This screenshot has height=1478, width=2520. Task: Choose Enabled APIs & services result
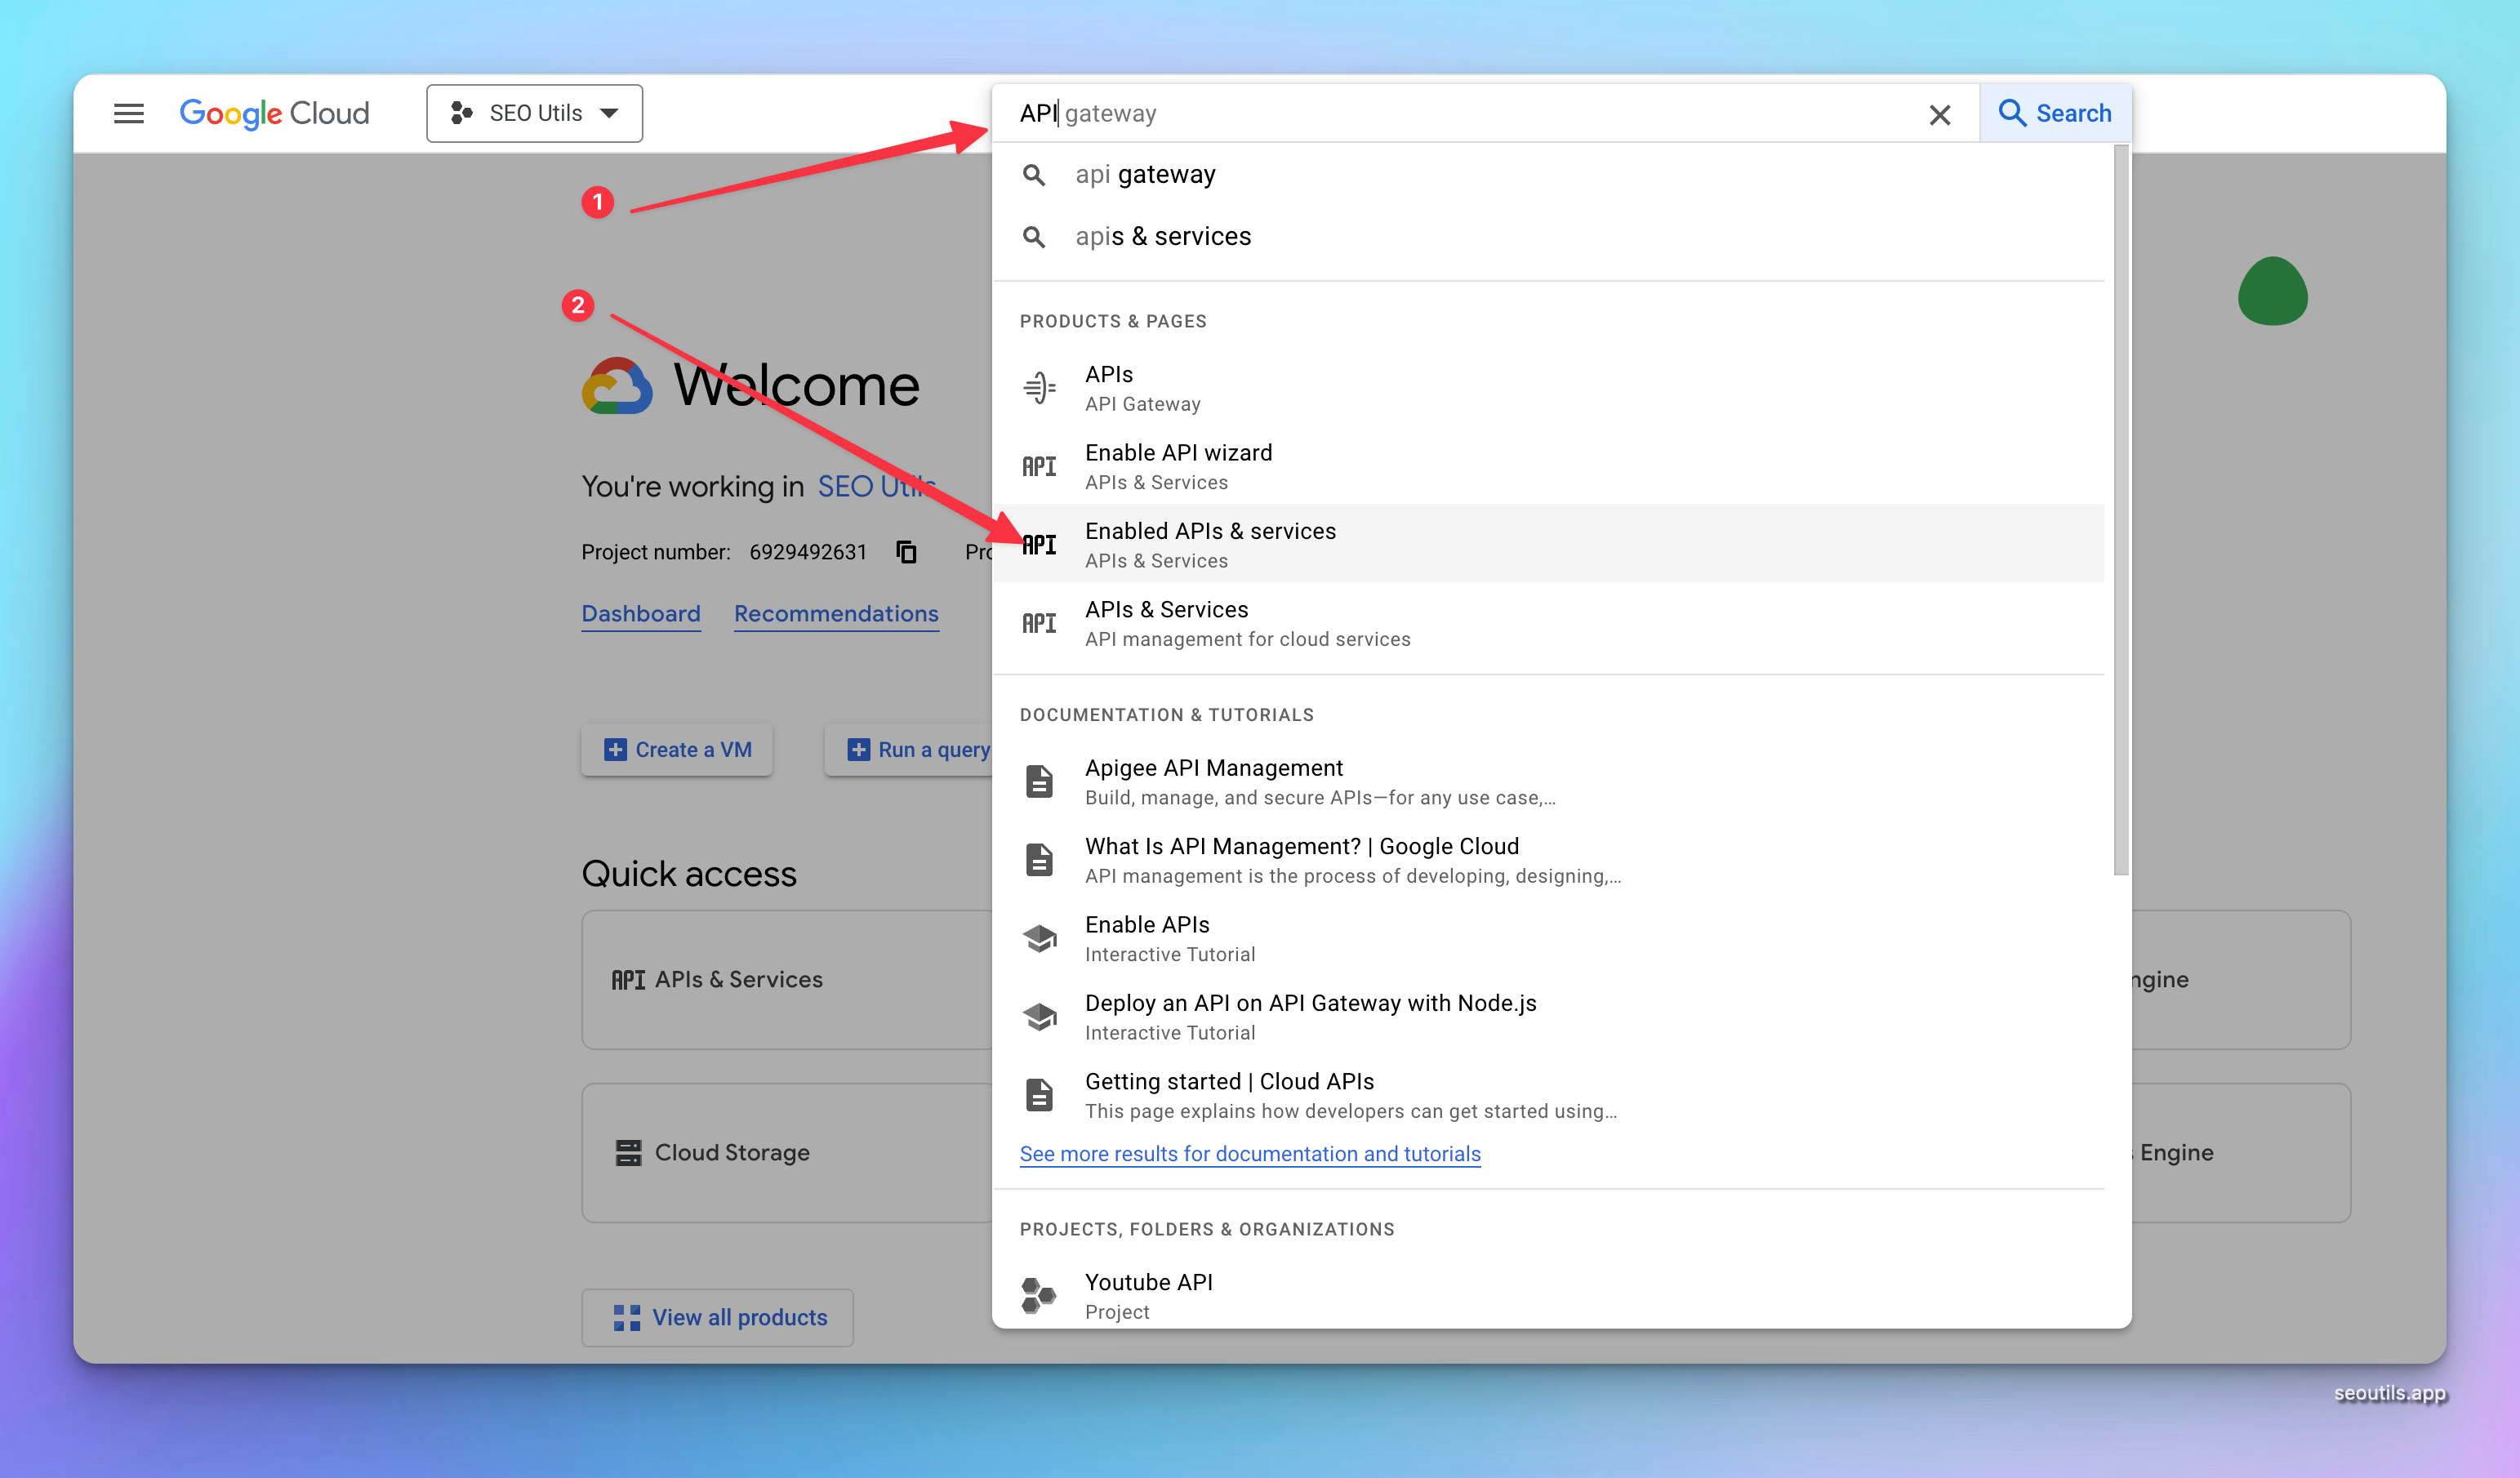pyautogui.click(x=1210, y=544)
